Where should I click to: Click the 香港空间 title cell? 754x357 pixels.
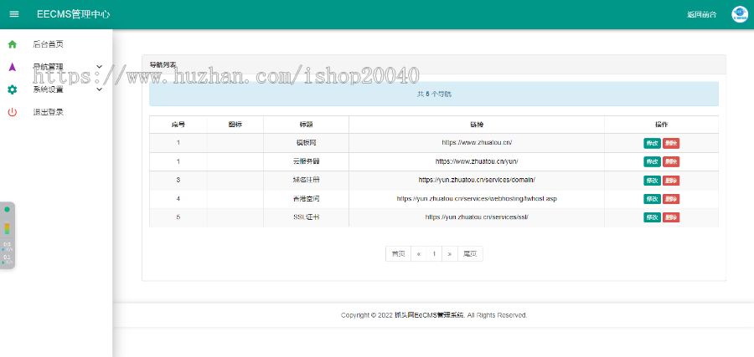pos(307,198)
